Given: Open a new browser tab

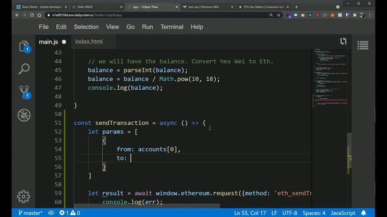Looking at the screenshot, I should point(296,7).
